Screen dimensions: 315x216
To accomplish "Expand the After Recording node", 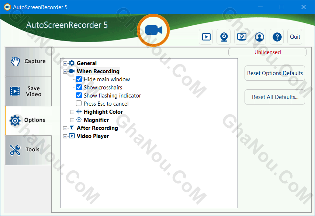I will pyautogui.click(x=65, y=128).
